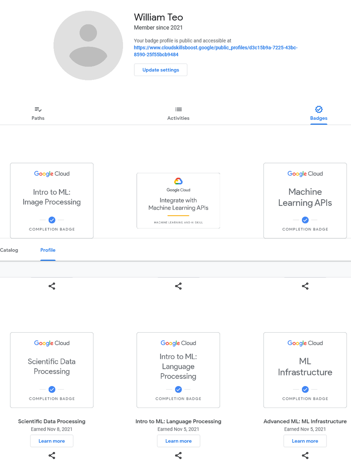Click Earned Nov 5, 2021 under Language Processing

[x=178, y=429]
